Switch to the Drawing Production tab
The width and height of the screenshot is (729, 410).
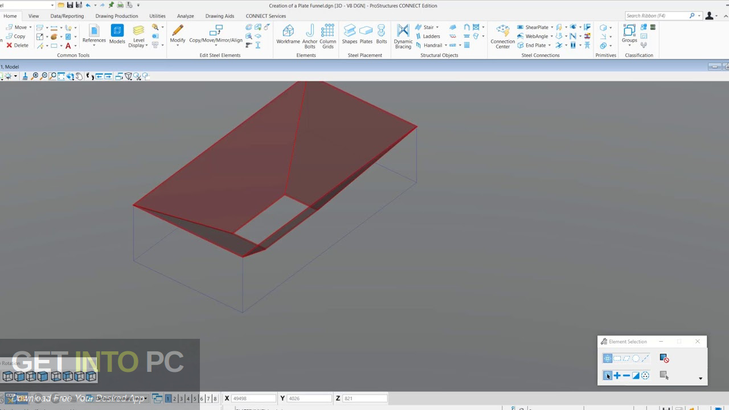click(116, 16)
